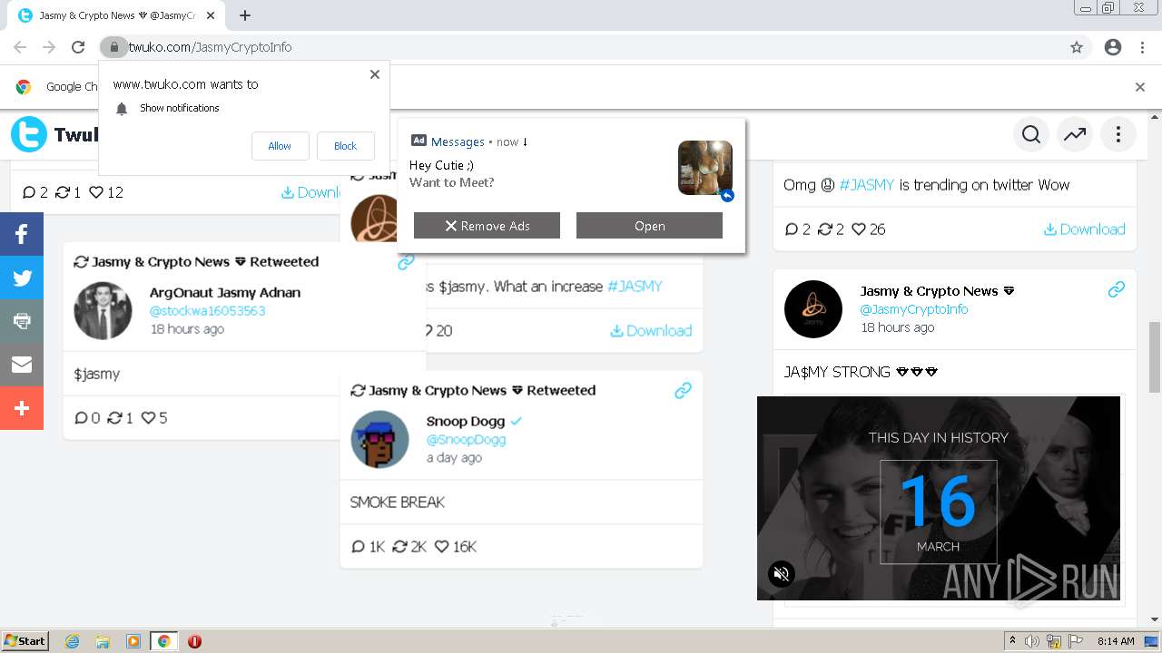Open Internet Explorer from taskbar
The width and height of the screenshot is (1162, 653).
pos(73,641)
